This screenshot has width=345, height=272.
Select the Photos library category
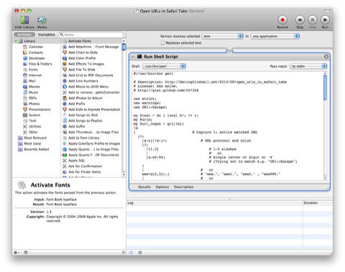click(x=34, y=104)
